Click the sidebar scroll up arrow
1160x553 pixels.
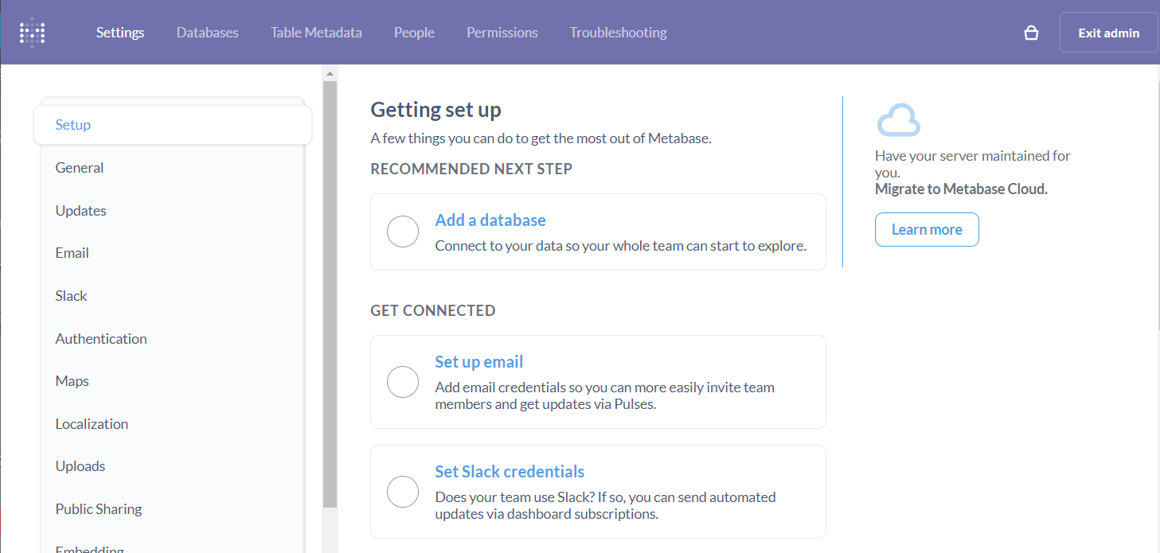(330, 73)
